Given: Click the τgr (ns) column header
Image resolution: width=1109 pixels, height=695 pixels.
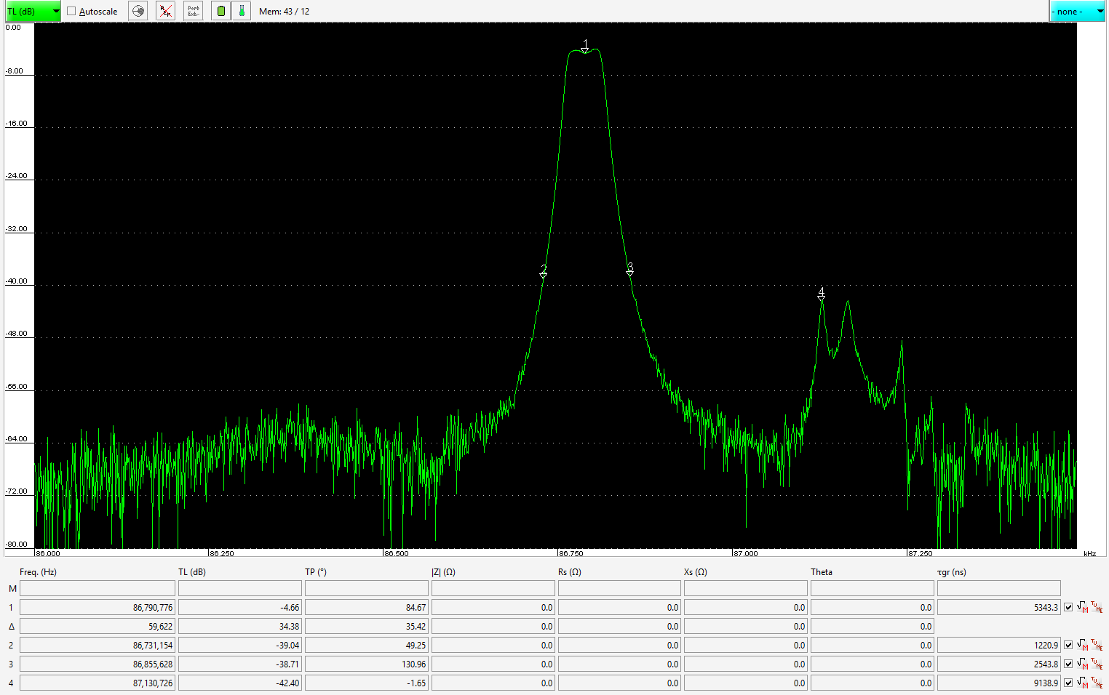Looking at the screenshot, I should coord(952,572).
